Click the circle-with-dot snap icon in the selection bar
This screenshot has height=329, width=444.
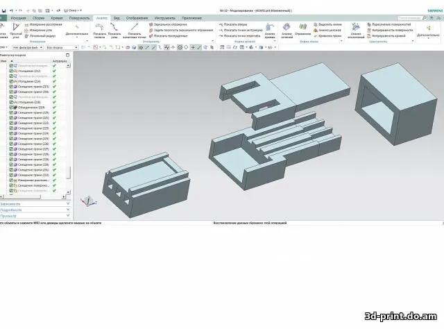[x=180, y=47]
